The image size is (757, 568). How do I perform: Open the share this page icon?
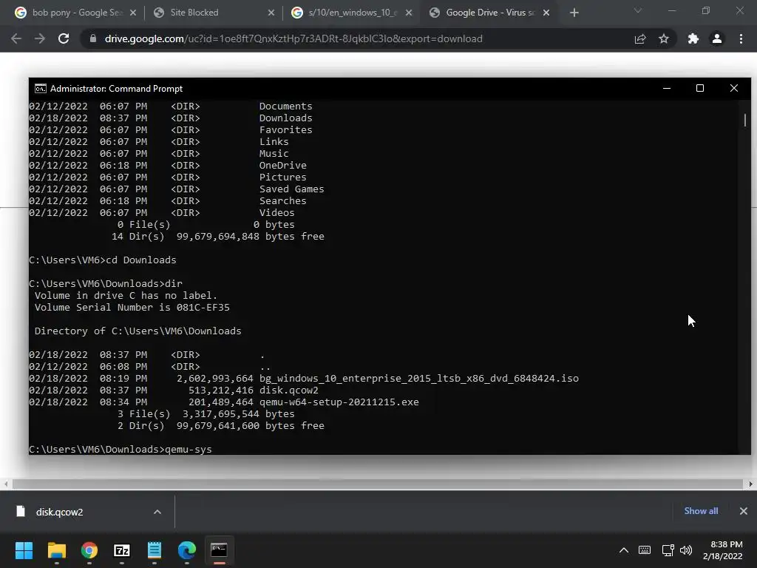click(640, 38)
